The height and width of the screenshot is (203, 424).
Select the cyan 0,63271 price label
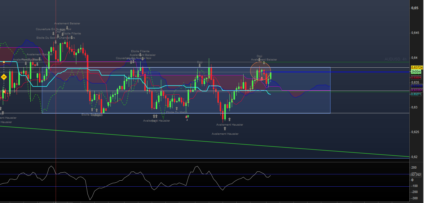point(416,94)
